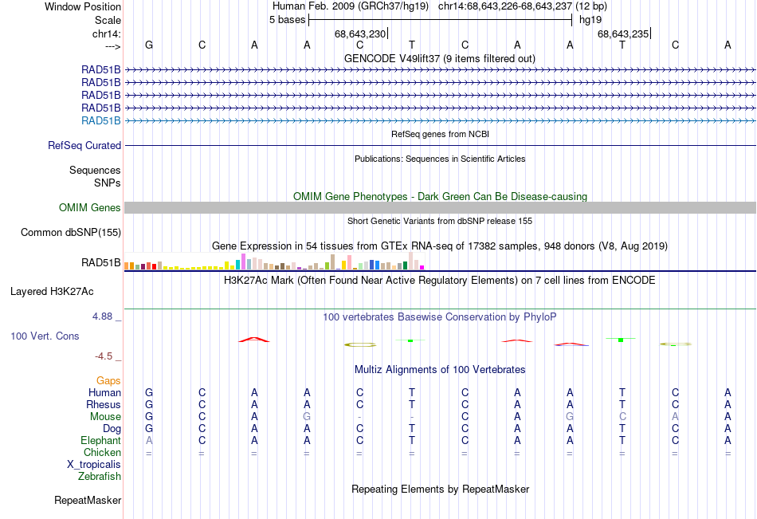Select the Chicken alignment row label
This screenshot has width=757, height=519.
(102, 452)
